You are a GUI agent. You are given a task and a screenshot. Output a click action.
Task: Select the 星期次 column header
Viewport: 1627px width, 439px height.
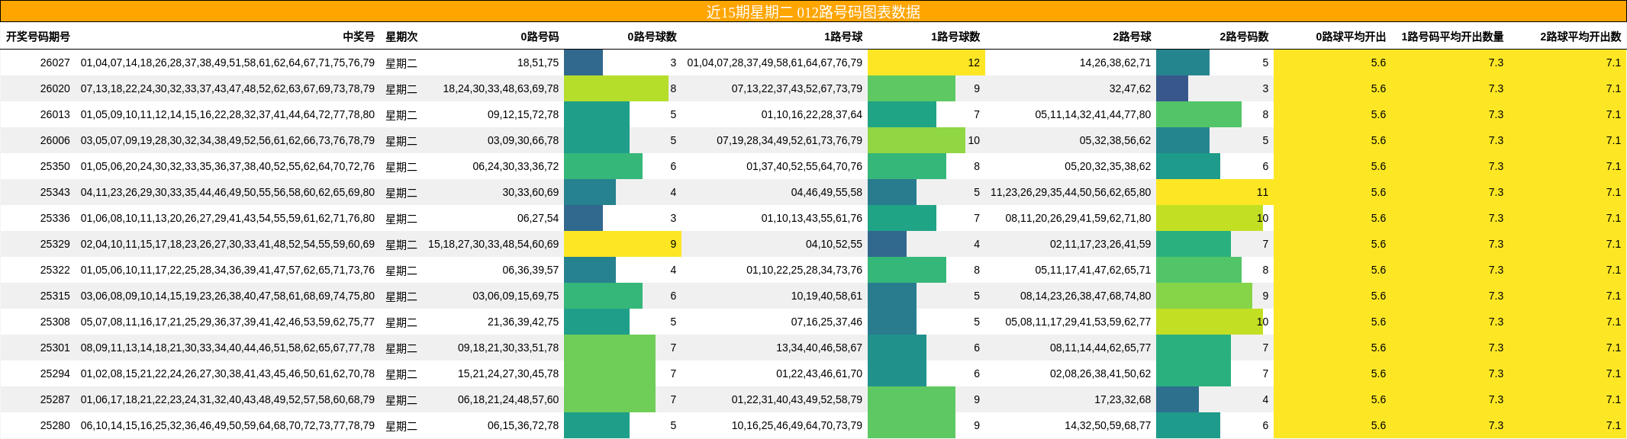point(401,37)
